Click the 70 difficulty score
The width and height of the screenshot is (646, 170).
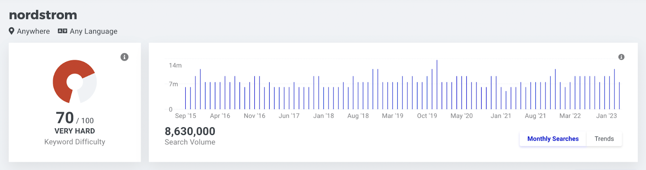point(65,118)
